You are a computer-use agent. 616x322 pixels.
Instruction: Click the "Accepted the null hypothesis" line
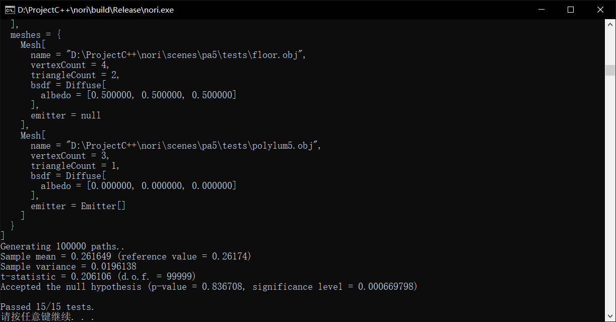click(x=209, y=287)
